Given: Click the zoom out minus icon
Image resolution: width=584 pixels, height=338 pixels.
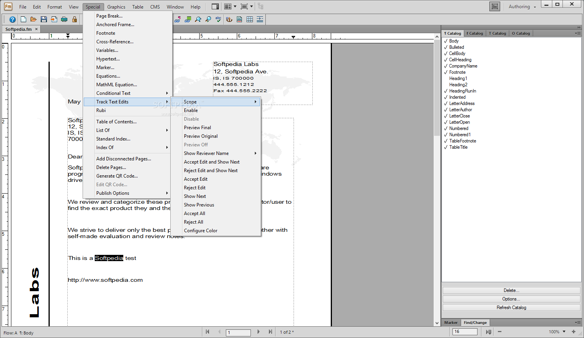Looking at the screenshot, I should point(499,332).
